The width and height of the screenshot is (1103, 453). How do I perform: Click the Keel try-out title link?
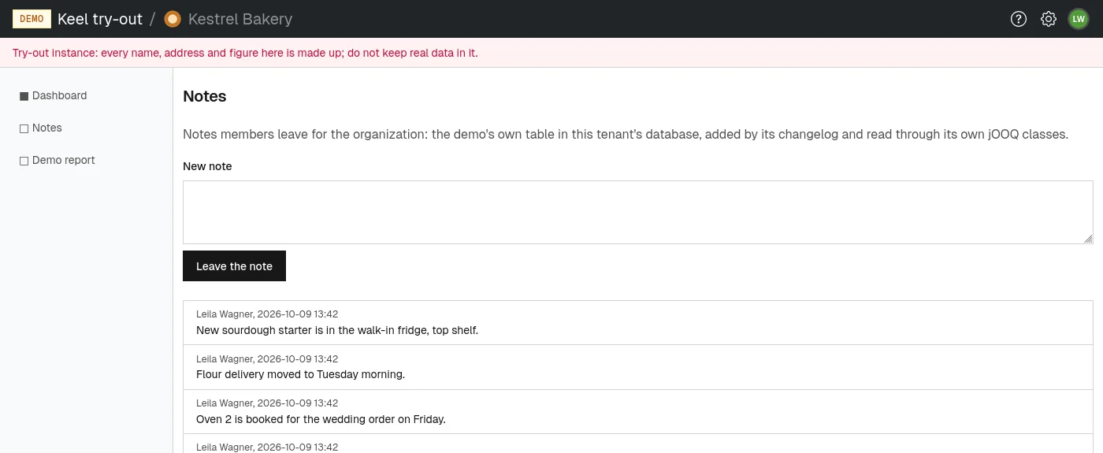coord(100,19)
